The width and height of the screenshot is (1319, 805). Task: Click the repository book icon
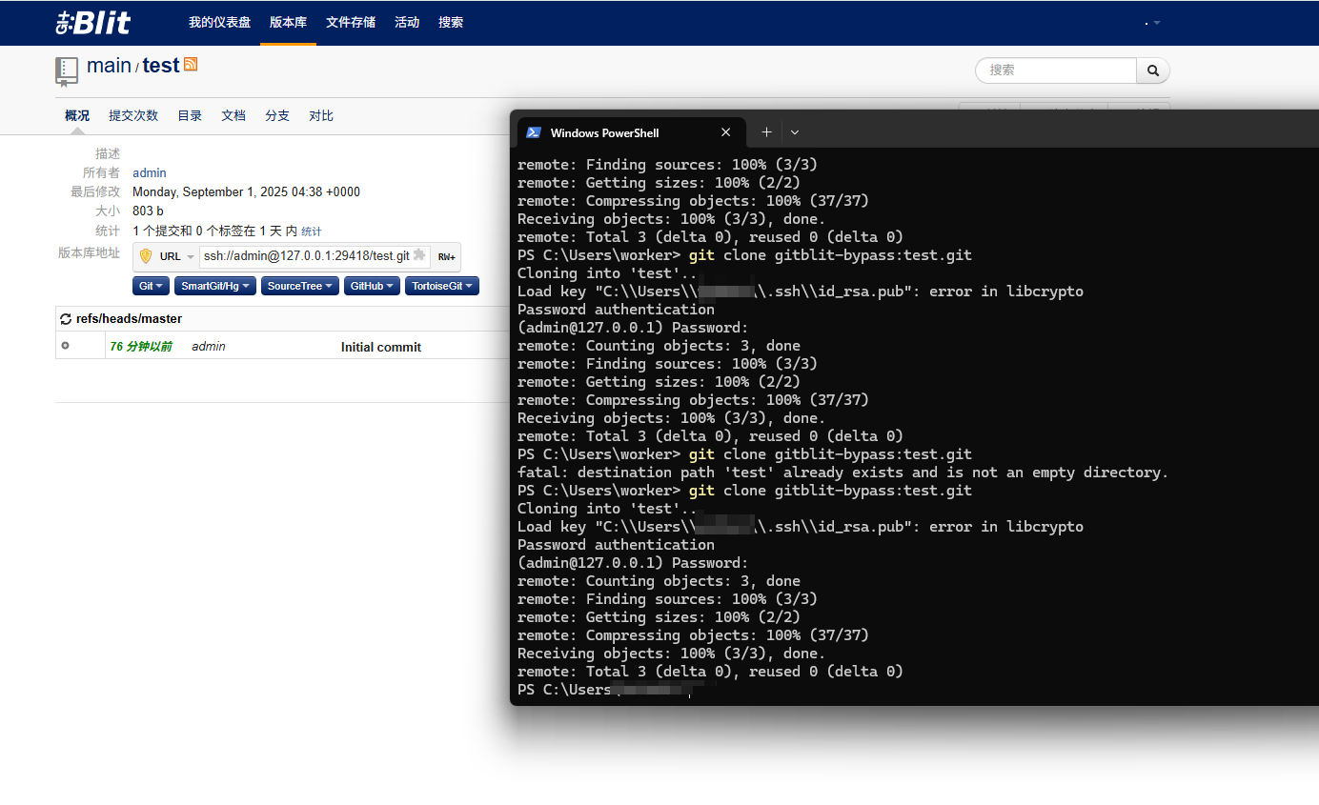(x=67, y=70)
